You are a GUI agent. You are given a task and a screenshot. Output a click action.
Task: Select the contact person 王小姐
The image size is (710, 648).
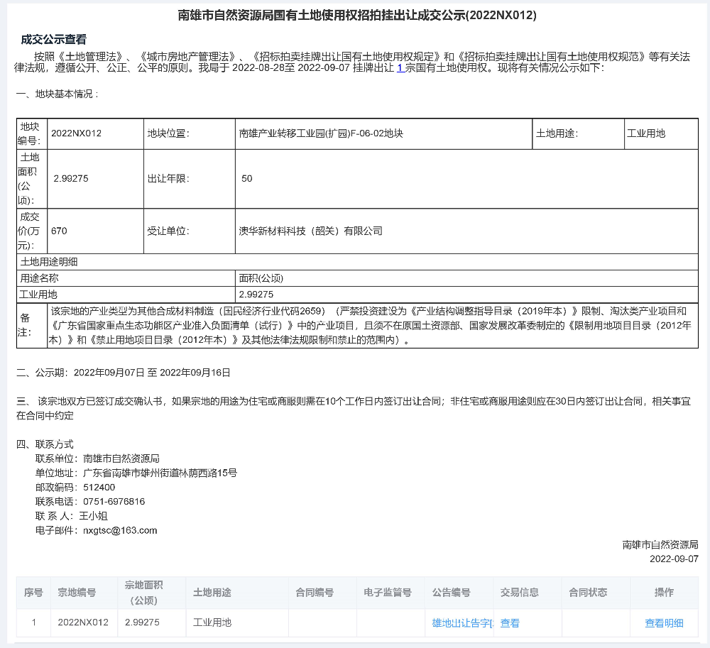click(x=93, y=516)
